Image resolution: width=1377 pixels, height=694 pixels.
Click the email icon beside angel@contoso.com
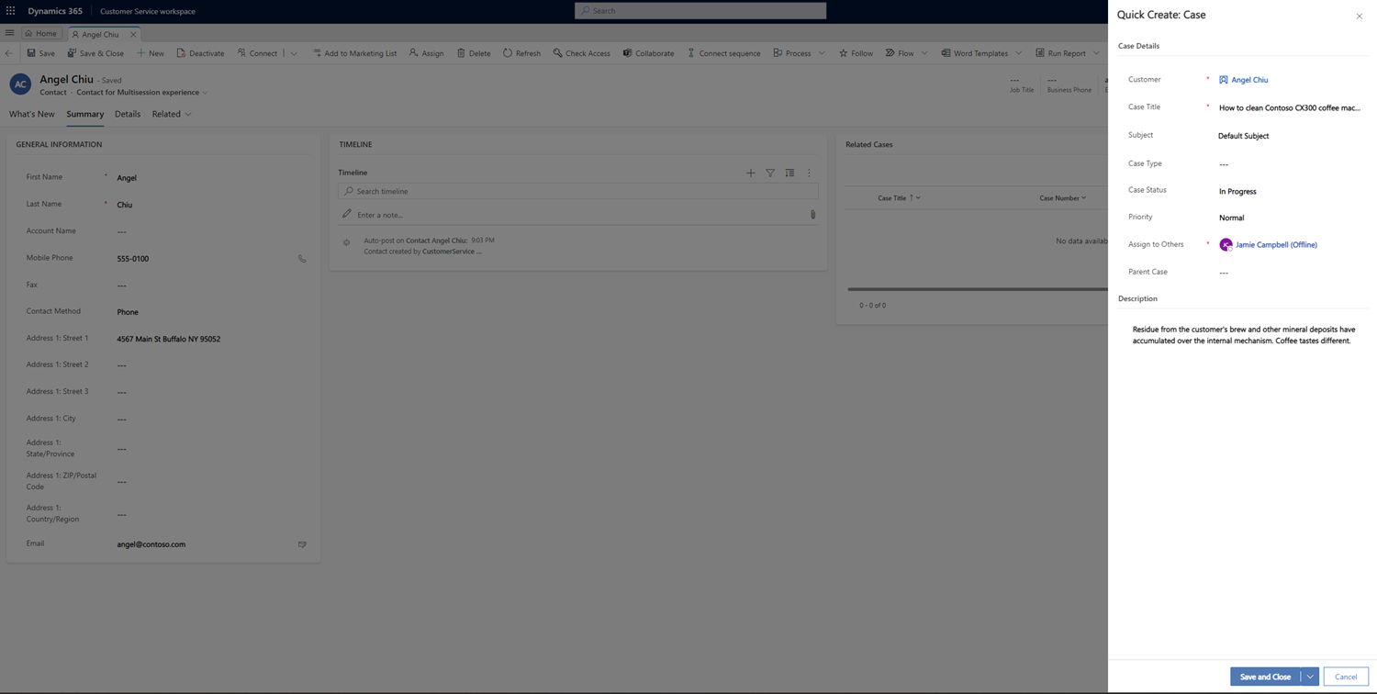302,544
